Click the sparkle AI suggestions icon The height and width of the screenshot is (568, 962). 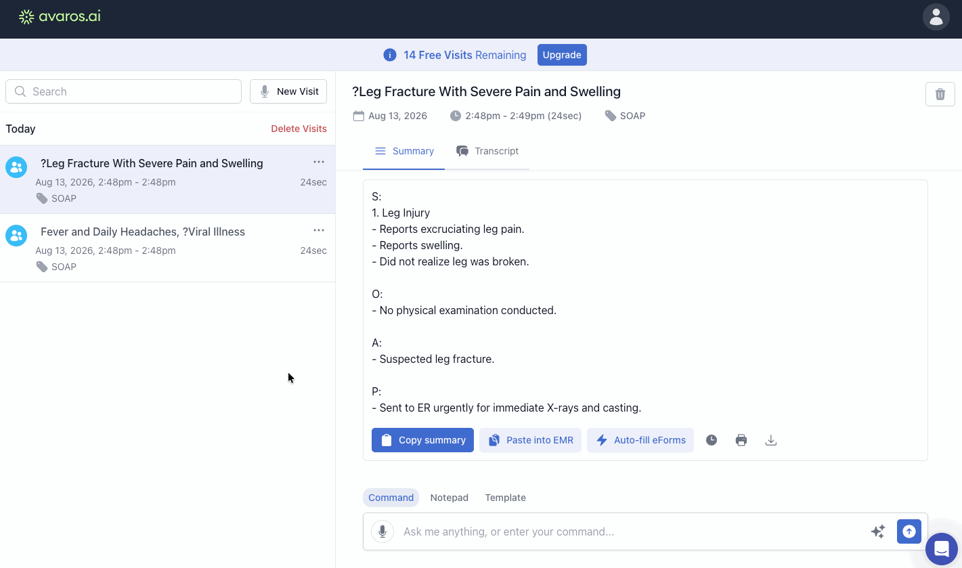[x=878, y=531]
